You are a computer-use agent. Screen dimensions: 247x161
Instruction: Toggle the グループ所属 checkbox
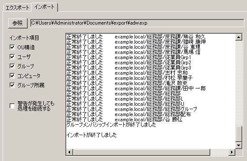12,85
